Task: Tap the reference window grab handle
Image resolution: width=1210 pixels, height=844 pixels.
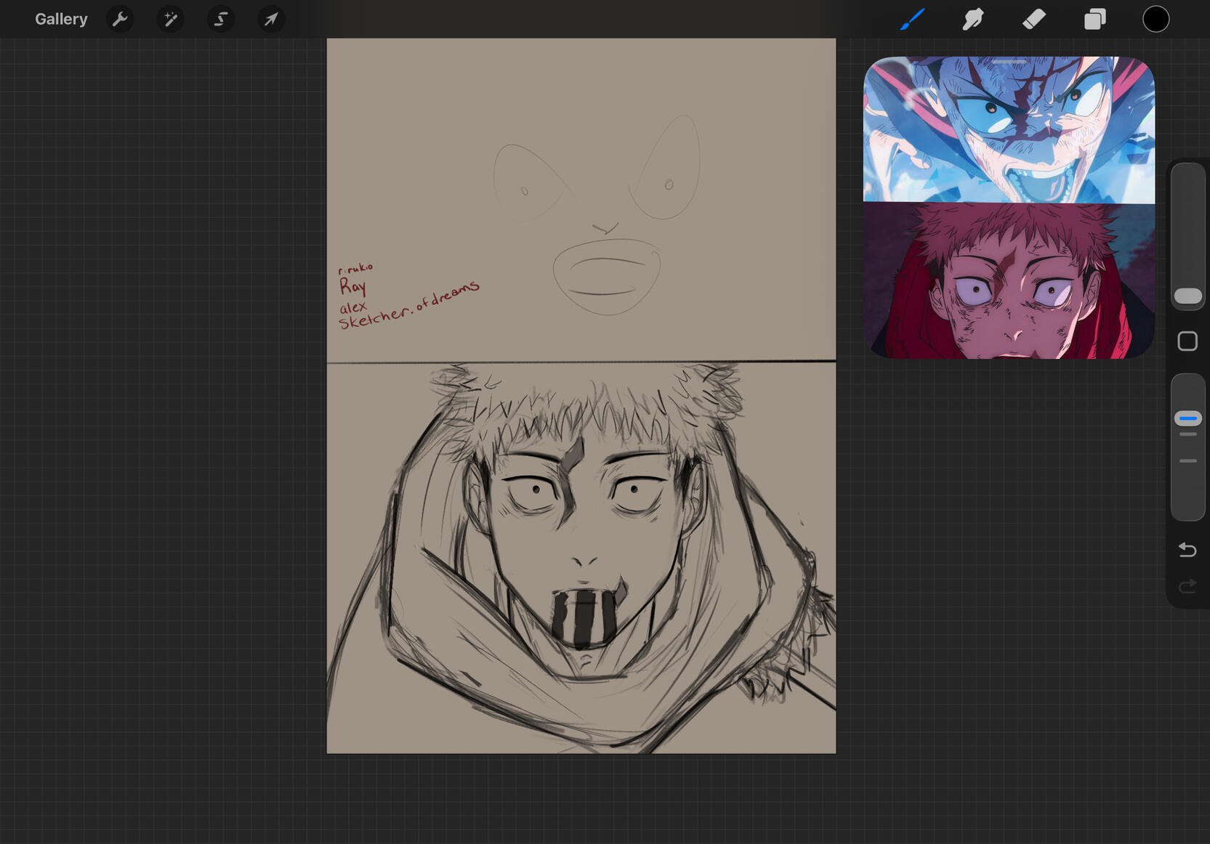Action: coord(1009,62)
